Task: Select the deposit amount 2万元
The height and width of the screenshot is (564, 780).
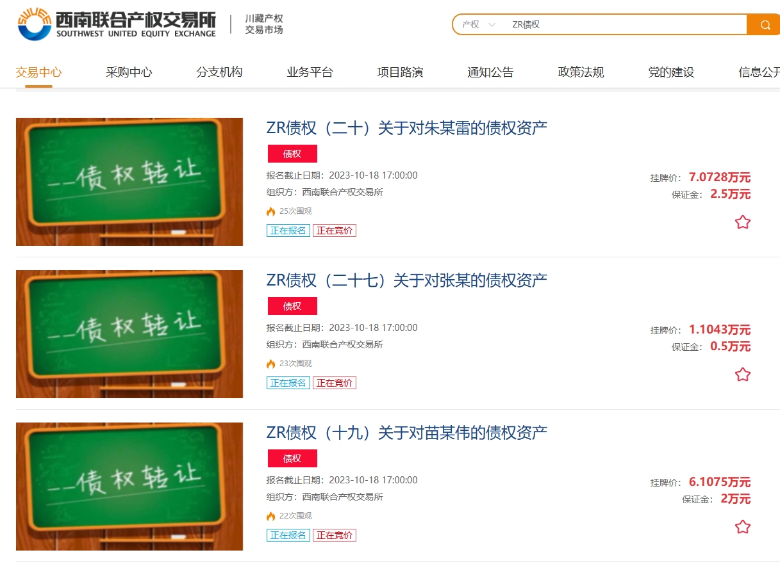Action: pos(736,499)
